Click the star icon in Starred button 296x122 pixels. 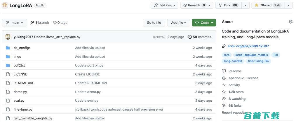[256, 5]
